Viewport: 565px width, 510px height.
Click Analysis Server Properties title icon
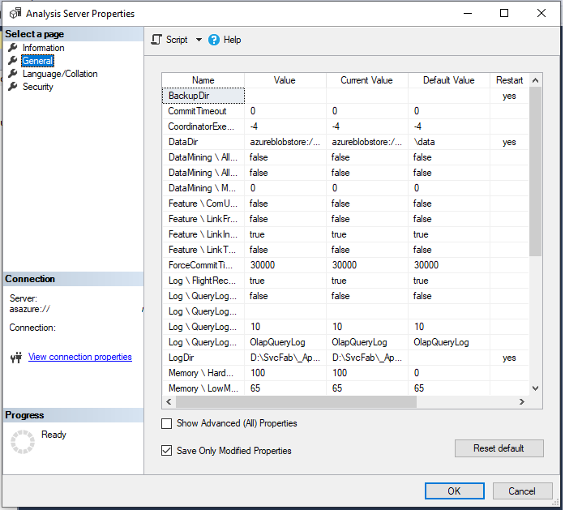click(15, 13)
